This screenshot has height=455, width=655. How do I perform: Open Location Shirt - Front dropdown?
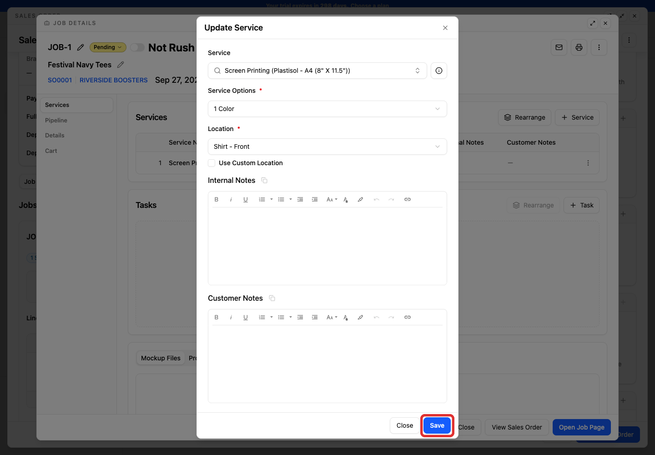[327, 147]
